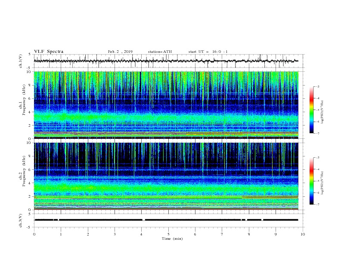341x263 pixels.
Task: Click the ch.2 colorbar log(PSD) label
Action: point(322,183)
